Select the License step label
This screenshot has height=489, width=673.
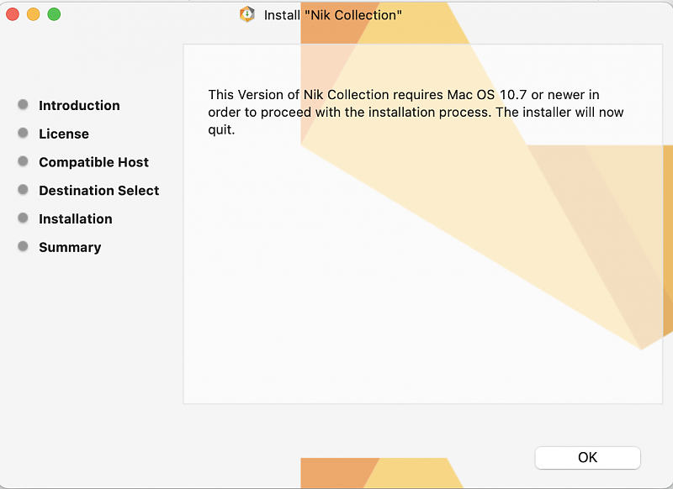[64, 134]
